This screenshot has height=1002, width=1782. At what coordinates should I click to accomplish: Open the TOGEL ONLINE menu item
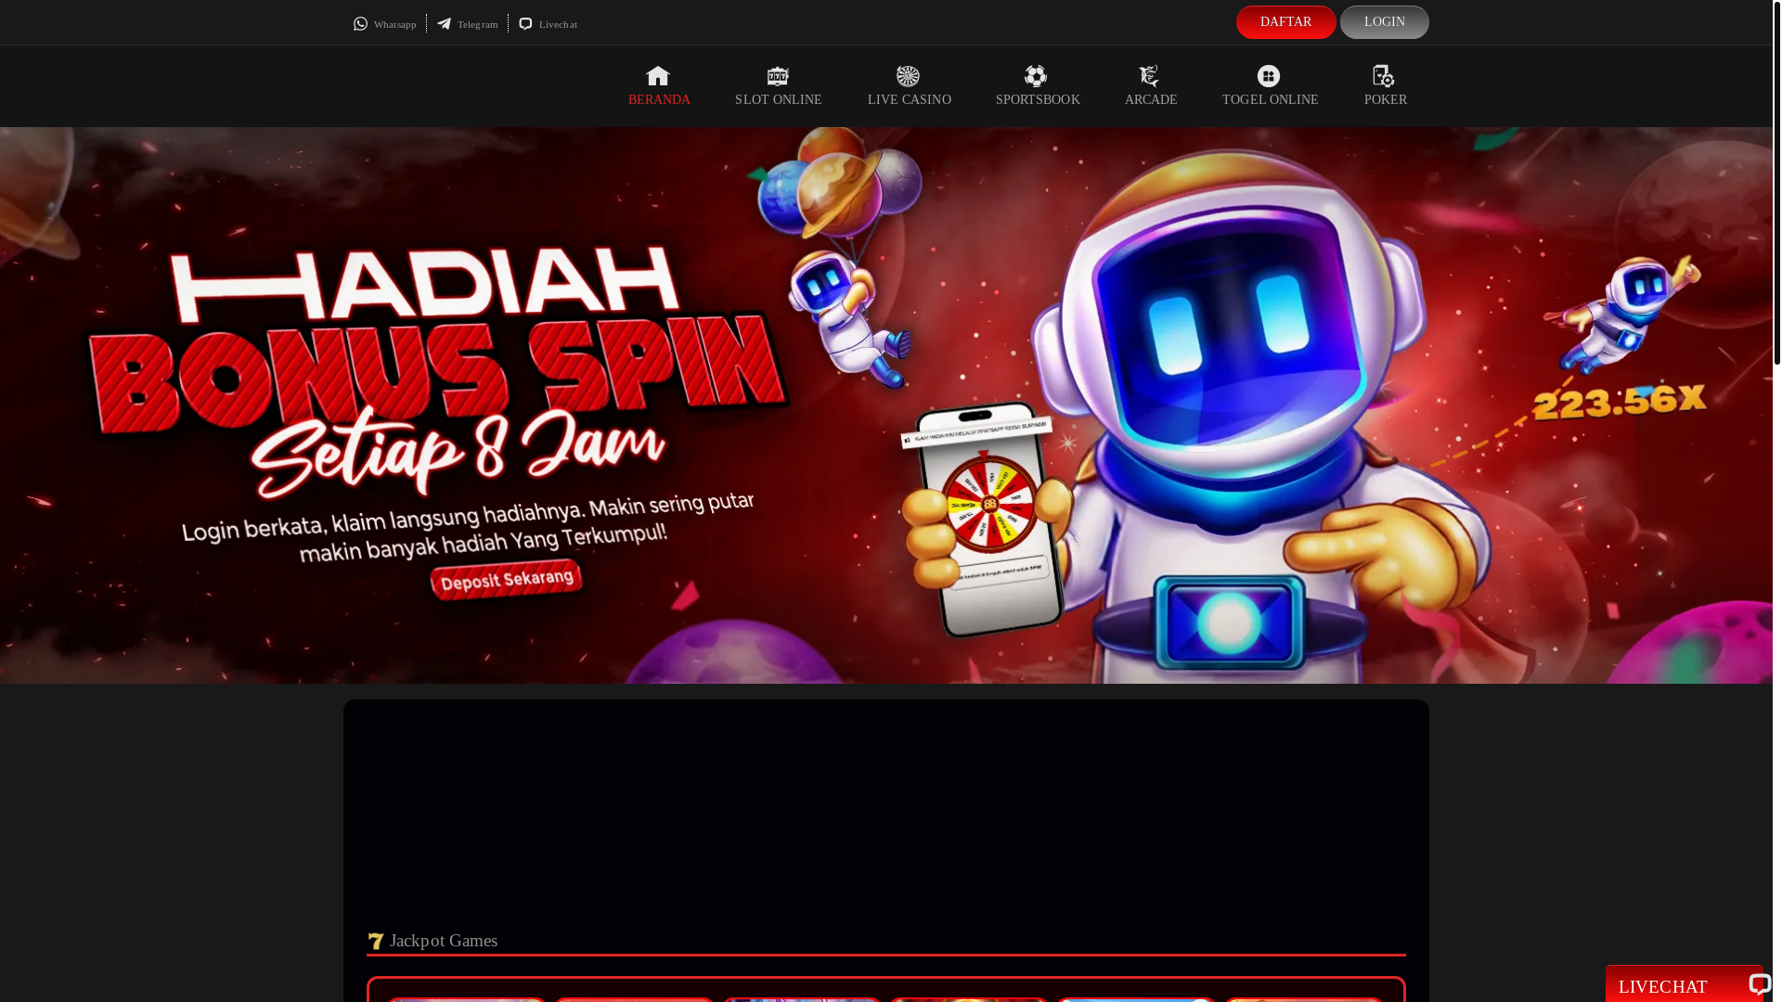(x=1270, y=99)
